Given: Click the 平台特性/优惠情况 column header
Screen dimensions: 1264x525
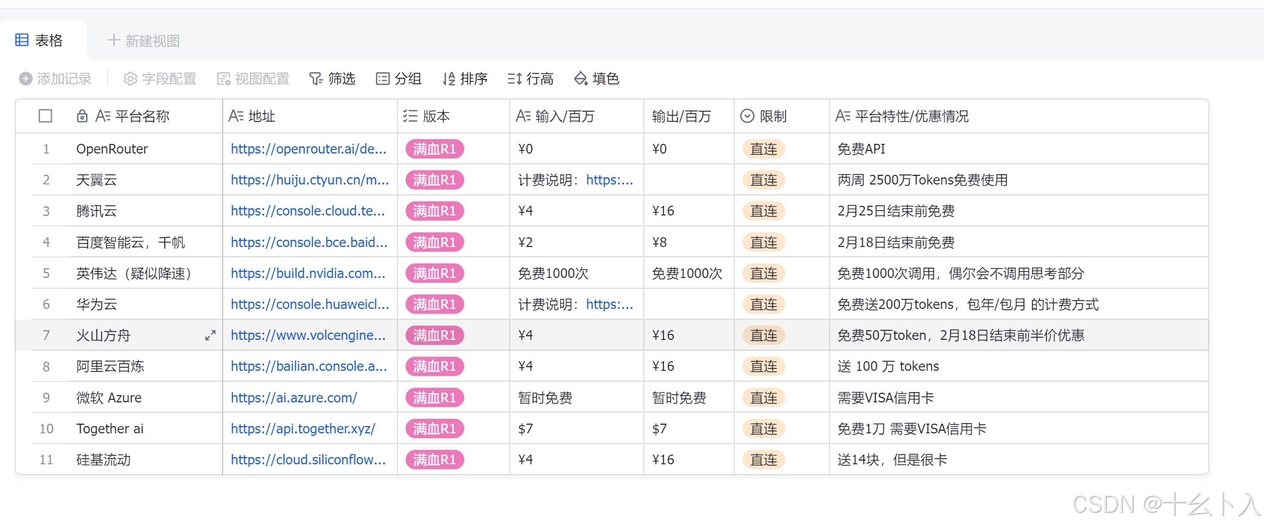Looking at the screenshot, I should 1019,116.
